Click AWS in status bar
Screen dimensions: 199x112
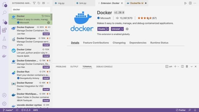(35, 110)
